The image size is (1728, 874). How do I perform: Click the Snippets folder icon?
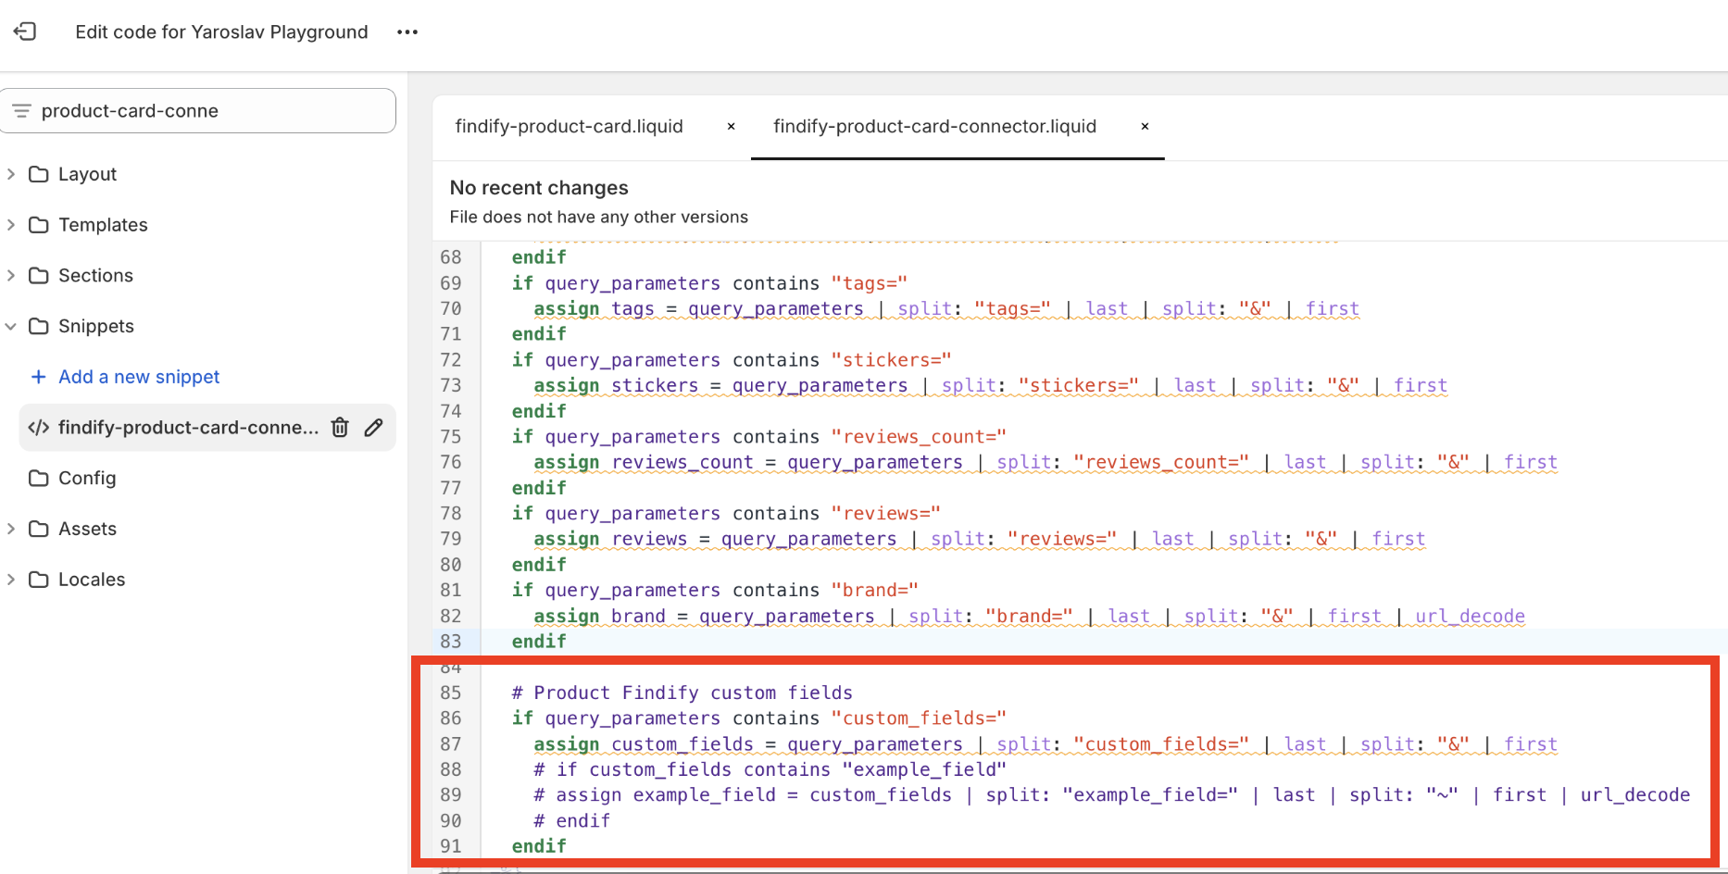38,326
